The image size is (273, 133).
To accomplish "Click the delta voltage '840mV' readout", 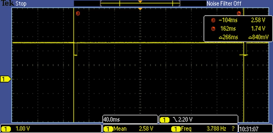I will [258, 37].
